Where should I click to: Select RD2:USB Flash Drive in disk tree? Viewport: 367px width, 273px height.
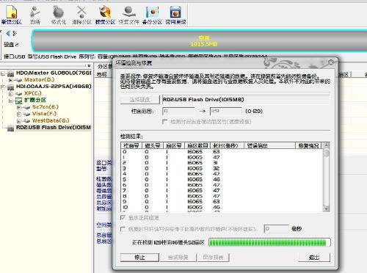[54, 128]
